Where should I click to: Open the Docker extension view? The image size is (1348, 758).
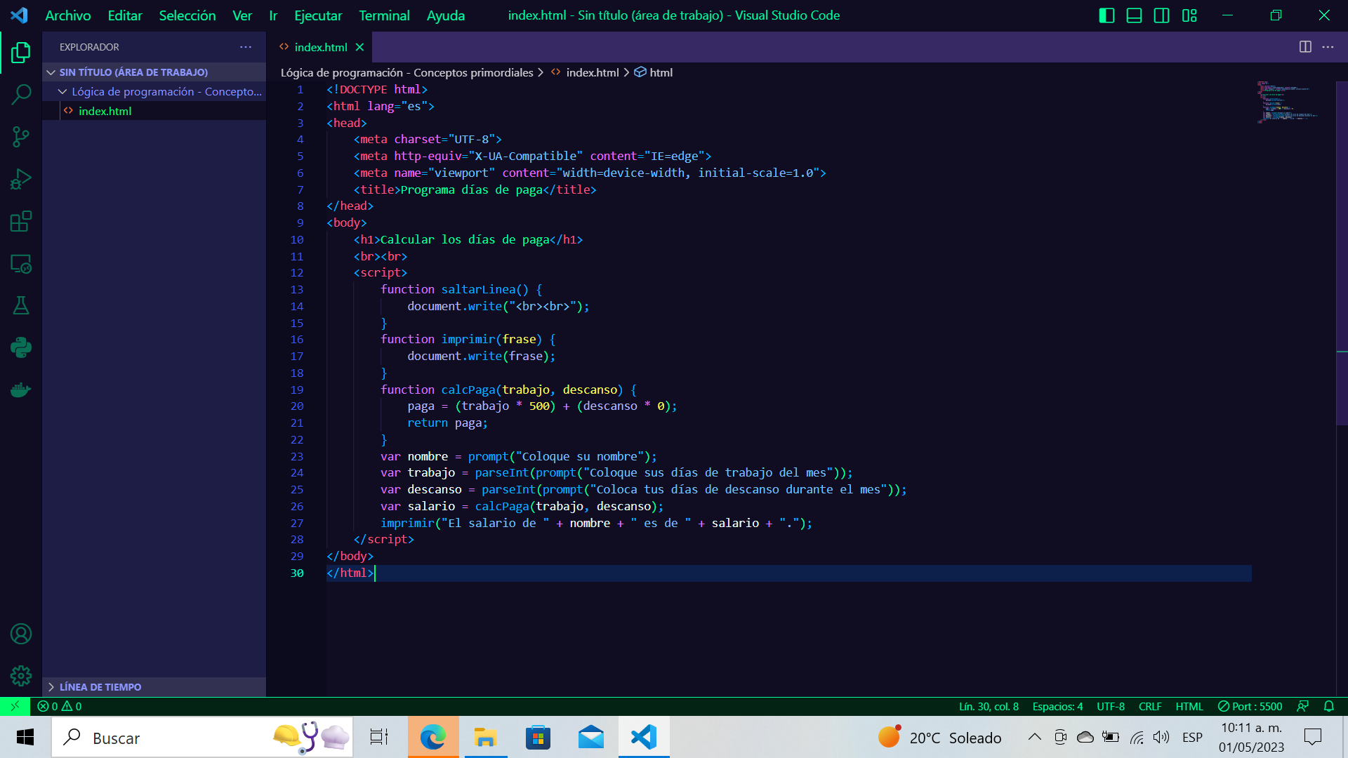[21, 390]
